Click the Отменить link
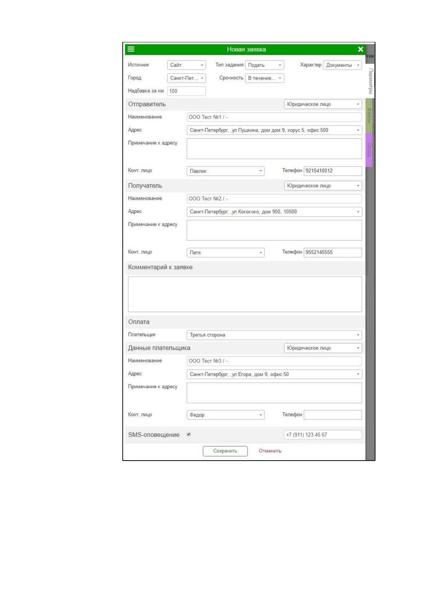This screenshot has width=435, height=615. (270, 451)
